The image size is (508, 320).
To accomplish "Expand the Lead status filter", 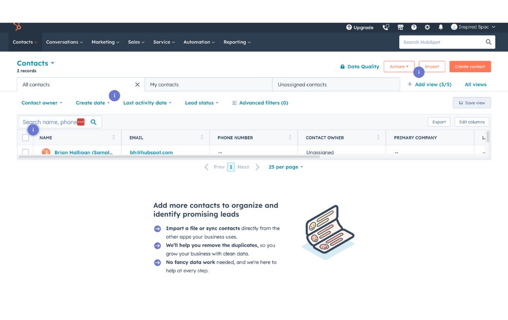I will (x=202, y=103).
